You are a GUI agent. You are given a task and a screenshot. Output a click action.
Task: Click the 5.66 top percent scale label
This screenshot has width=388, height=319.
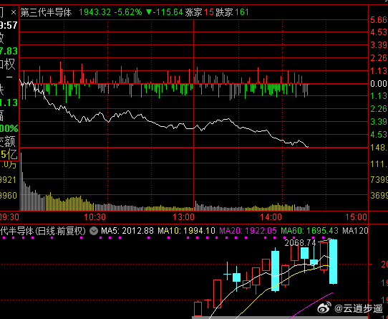(379, 20)
